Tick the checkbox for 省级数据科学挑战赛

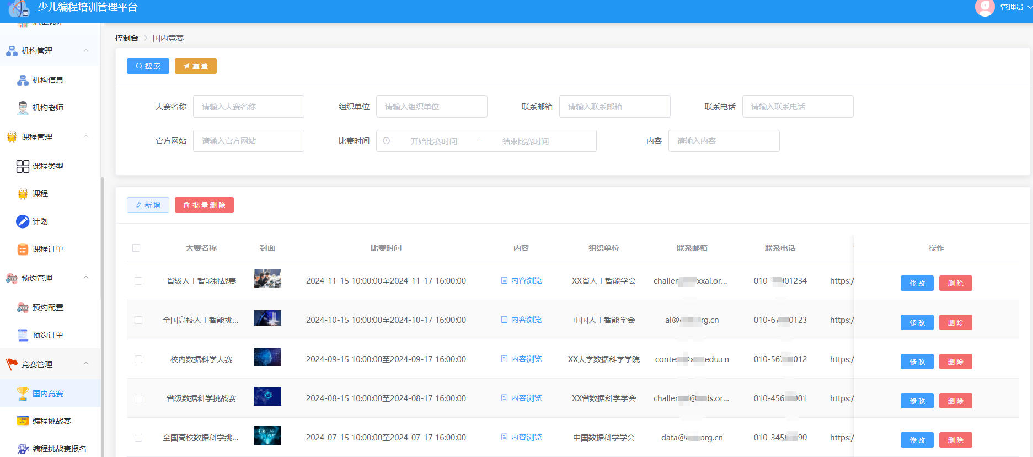tap(138, 398)
